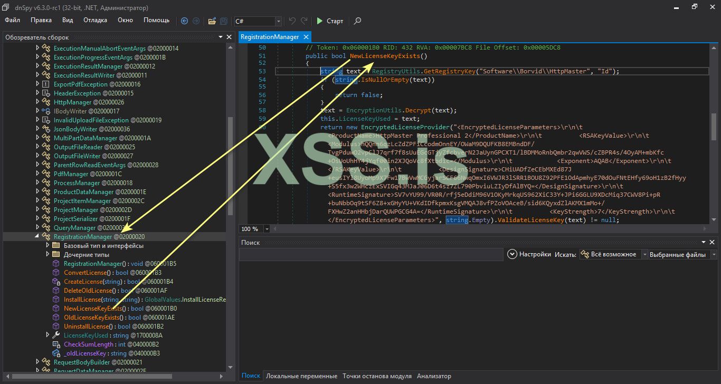Open the Отладка menu

[x=95, y=20]
